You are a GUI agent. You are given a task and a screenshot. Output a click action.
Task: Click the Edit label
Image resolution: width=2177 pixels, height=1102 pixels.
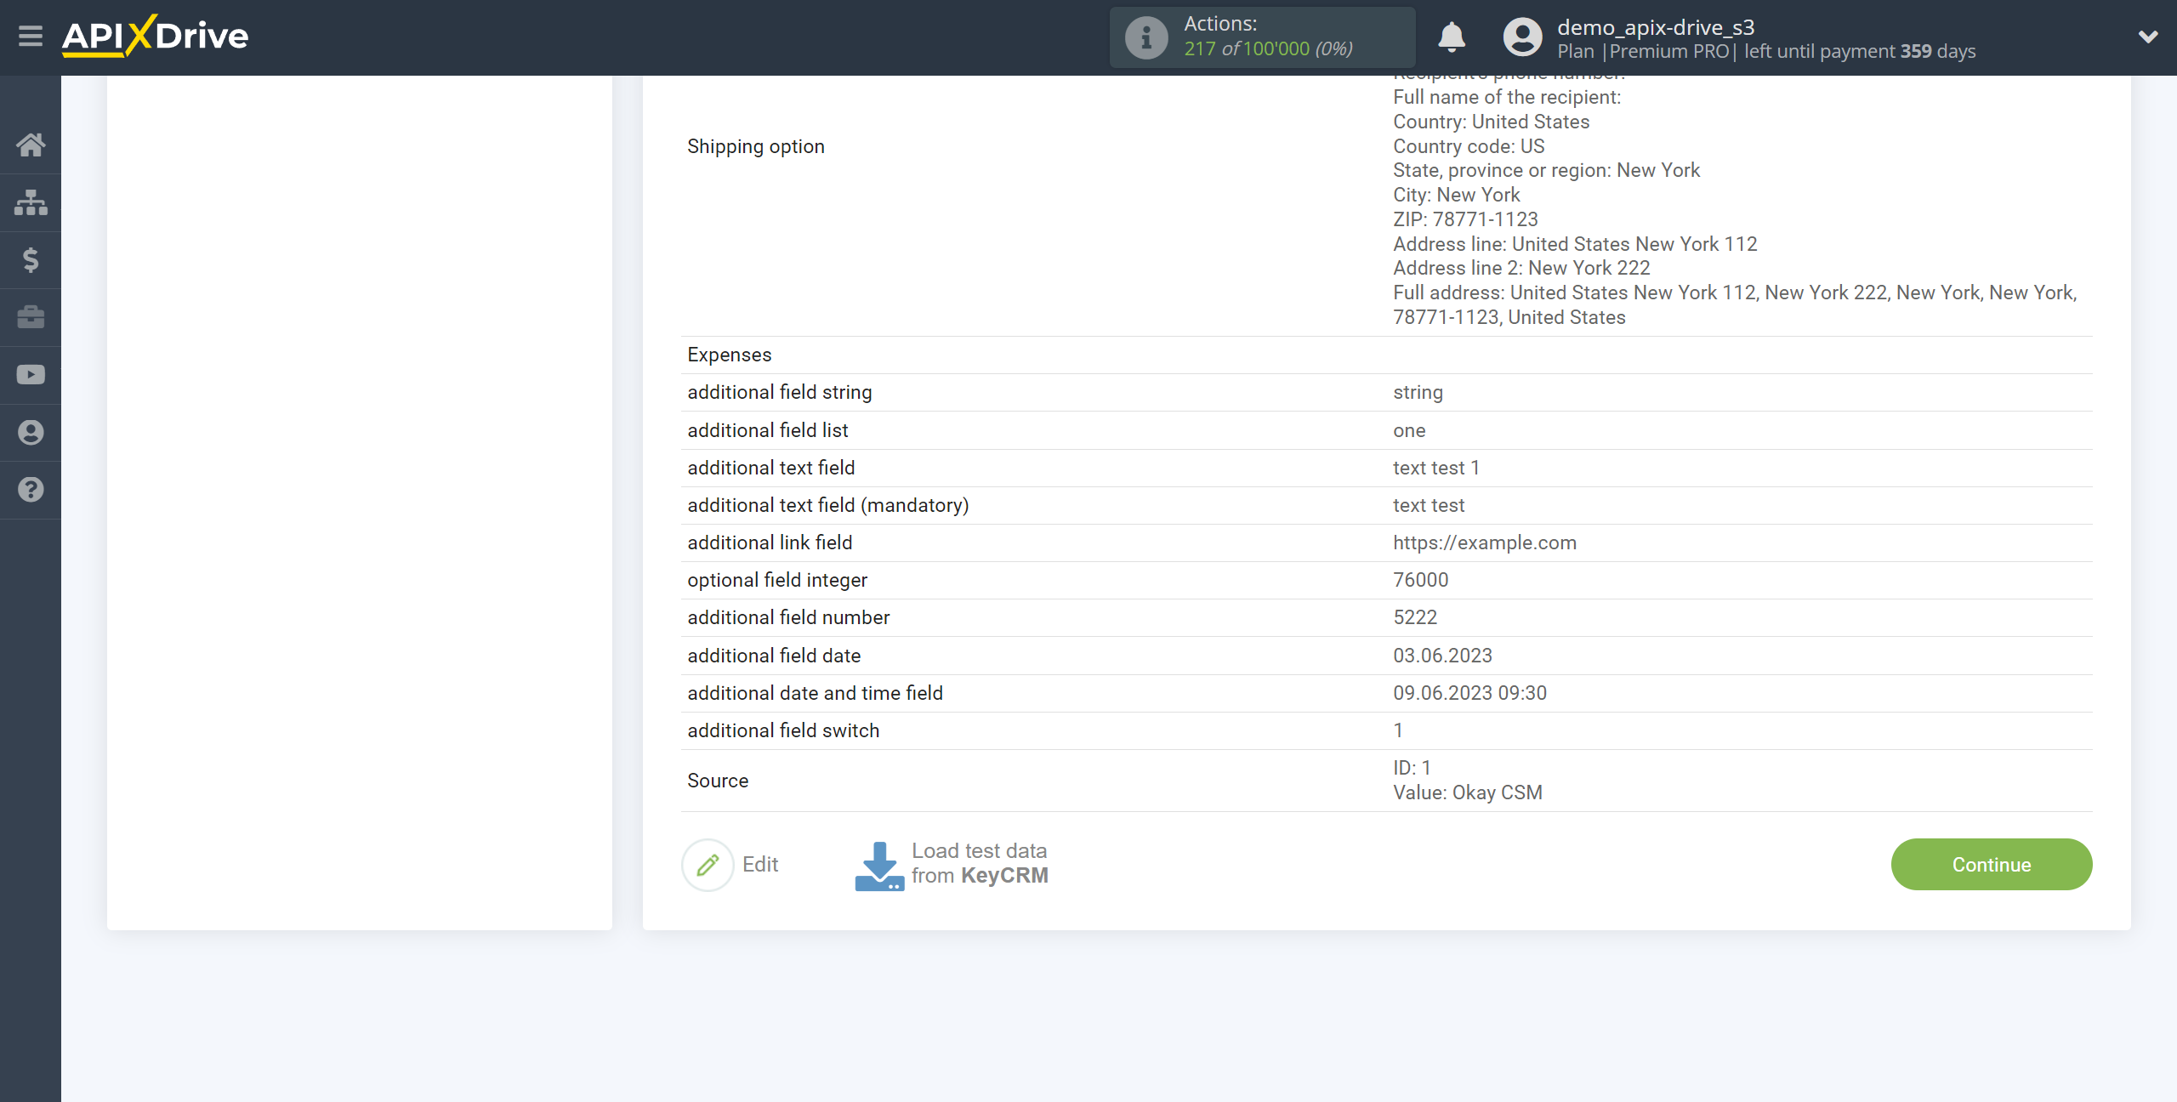tap(760, 865)
